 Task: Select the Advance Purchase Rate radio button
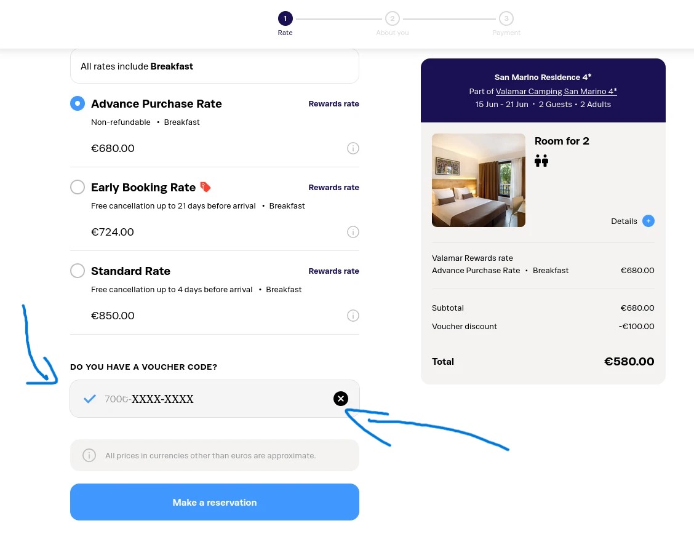tap(78, 103)
